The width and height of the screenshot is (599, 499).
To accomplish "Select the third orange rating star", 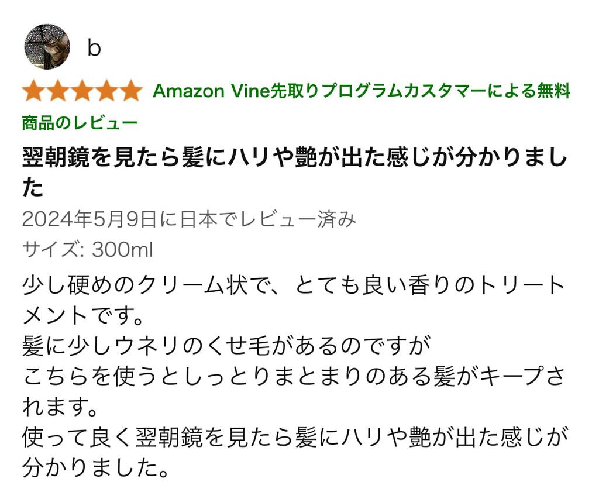I will 82,91.
